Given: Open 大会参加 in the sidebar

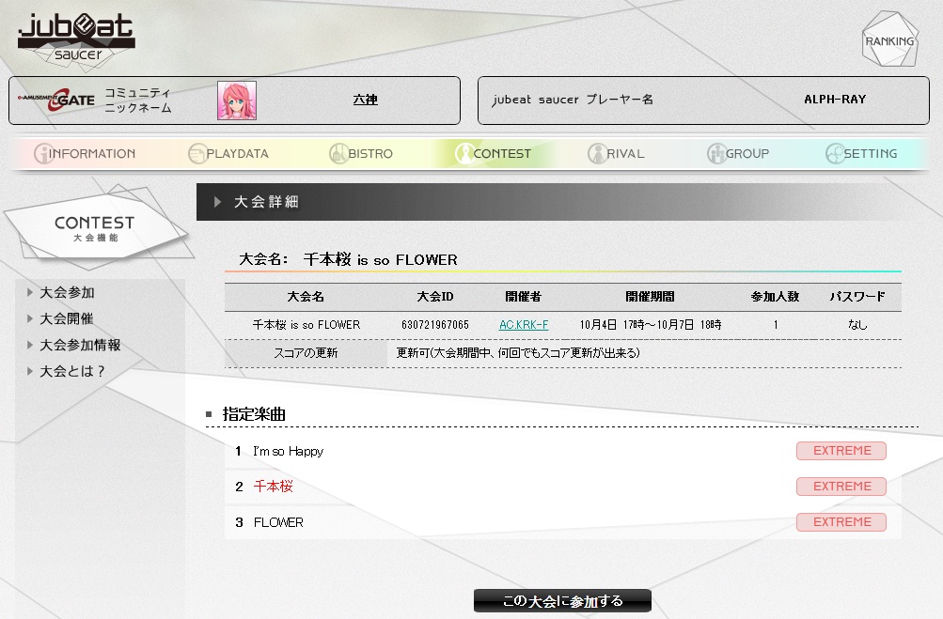Looking at the screenshot, I should click(x=68, y=293).
